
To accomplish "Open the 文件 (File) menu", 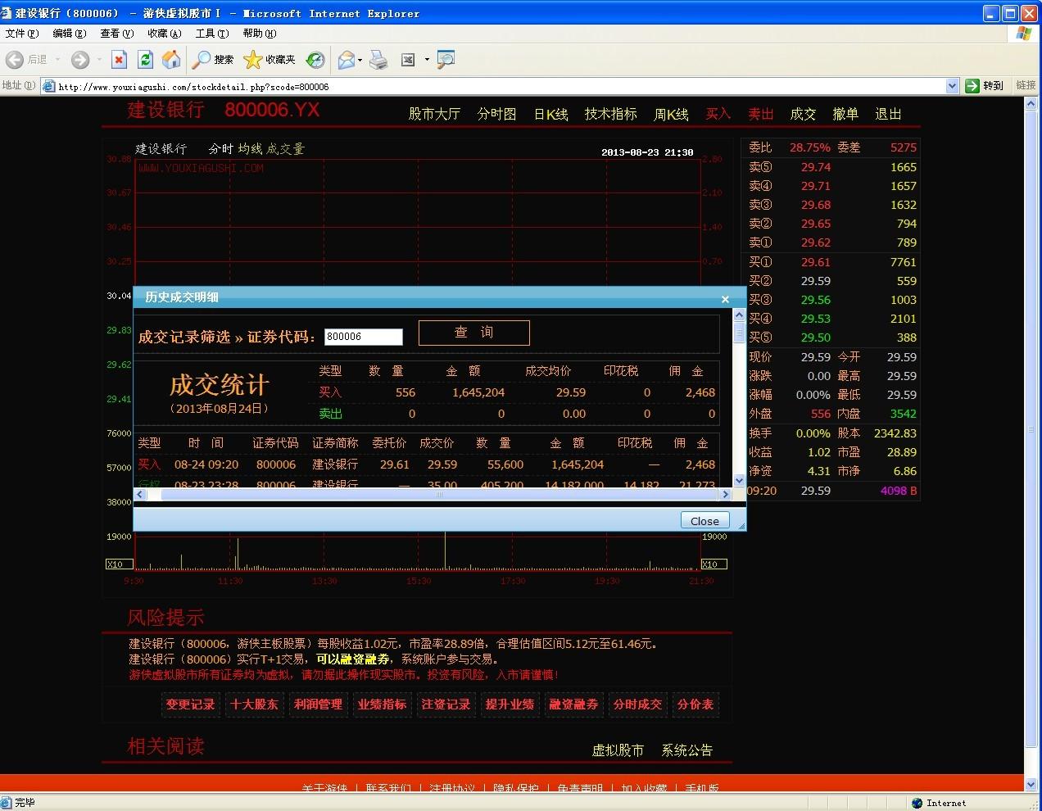I will 22,34.
